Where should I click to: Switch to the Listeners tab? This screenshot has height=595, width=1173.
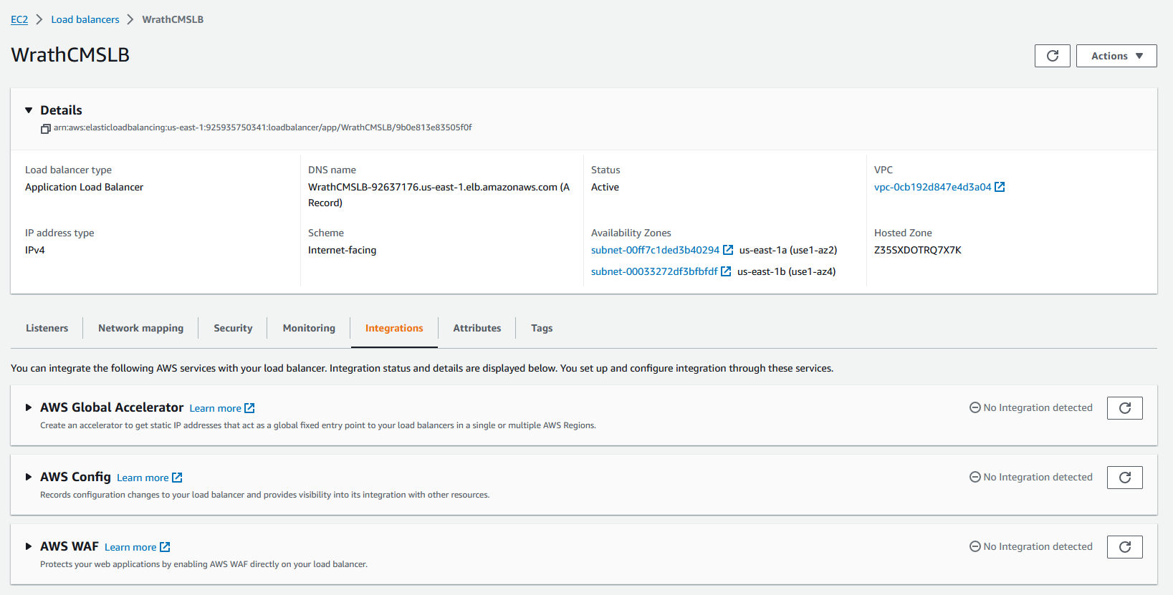pyautogui.click(x=47, y=328)
